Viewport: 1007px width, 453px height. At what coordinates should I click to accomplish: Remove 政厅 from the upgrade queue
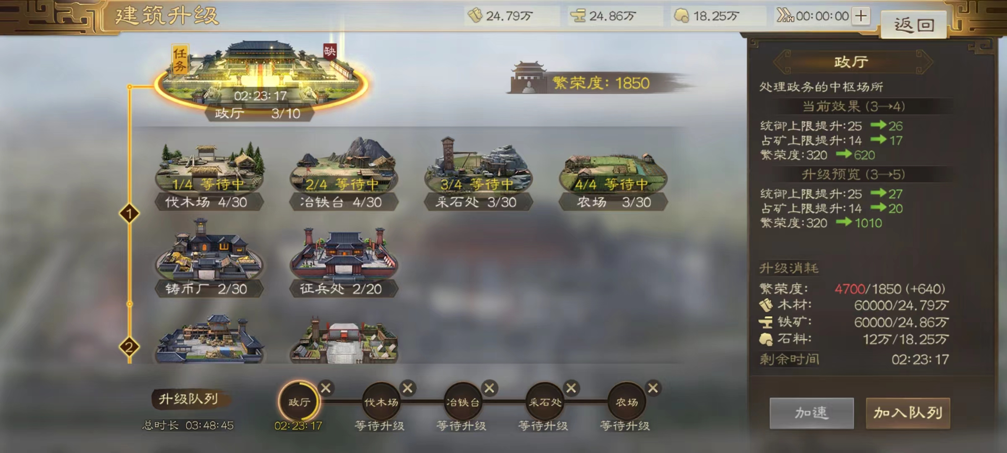click(x=326, y=388)
